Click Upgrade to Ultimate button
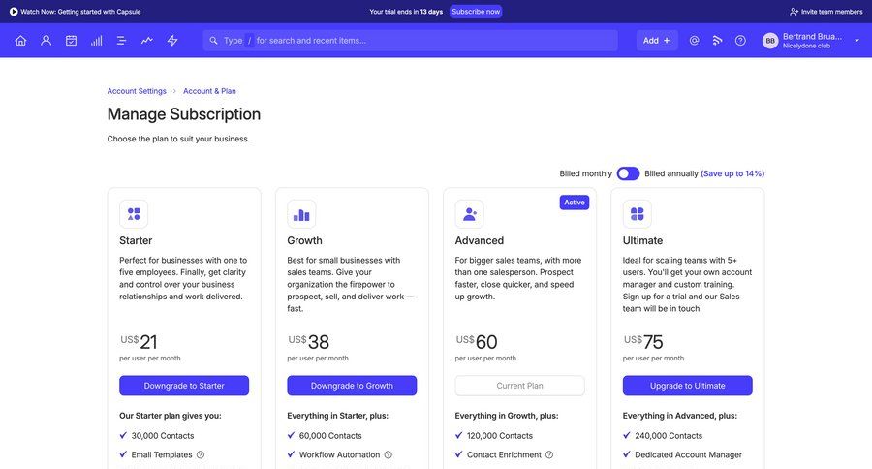 click(688, 386)
